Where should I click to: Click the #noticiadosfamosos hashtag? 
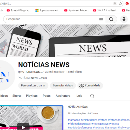click(80, 128)
